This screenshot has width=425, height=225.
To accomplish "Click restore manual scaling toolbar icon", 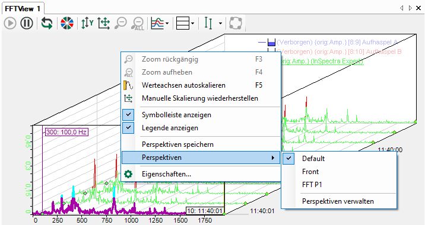I will (104, 23).
